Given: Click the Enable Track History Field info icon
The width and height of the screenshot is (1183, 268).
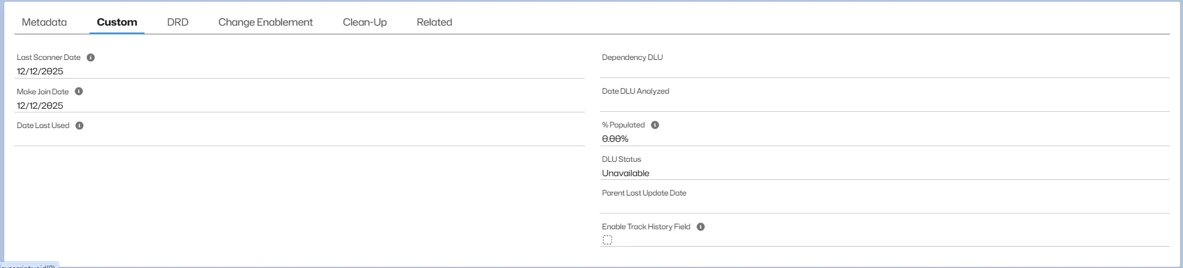Looking at the screenshot, I should [x=701, y=227].
